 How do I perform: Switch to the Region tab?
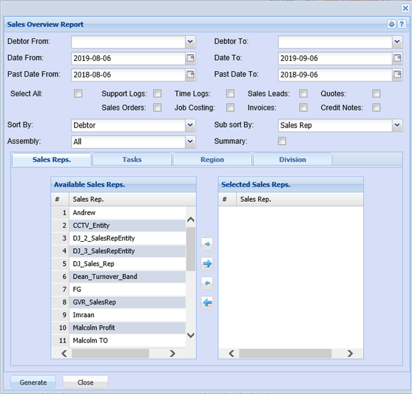pos(212,160)
